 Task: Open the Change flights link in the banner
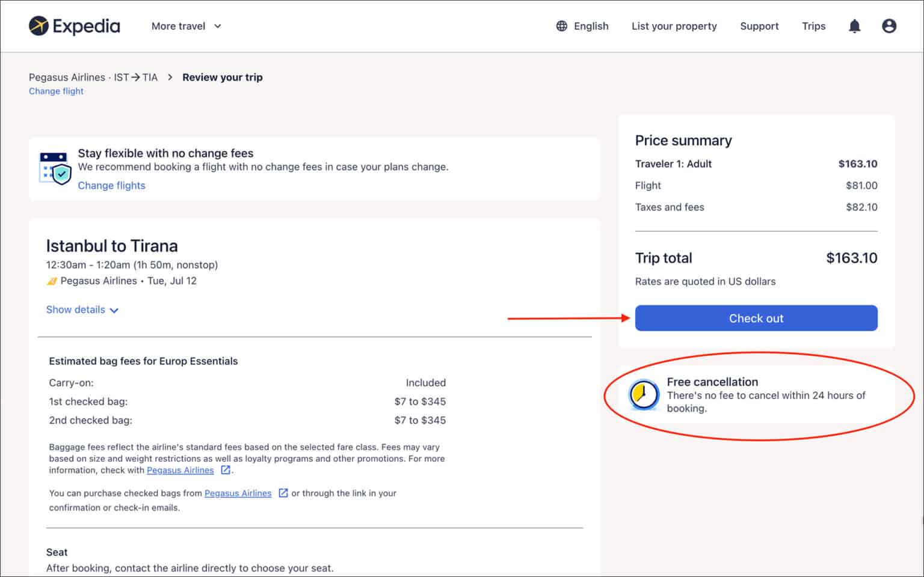(111, 185)
